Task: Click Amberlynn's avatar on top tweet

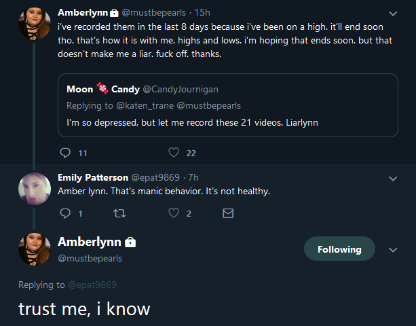Action: pyautogui.click(x=35, y=24)
